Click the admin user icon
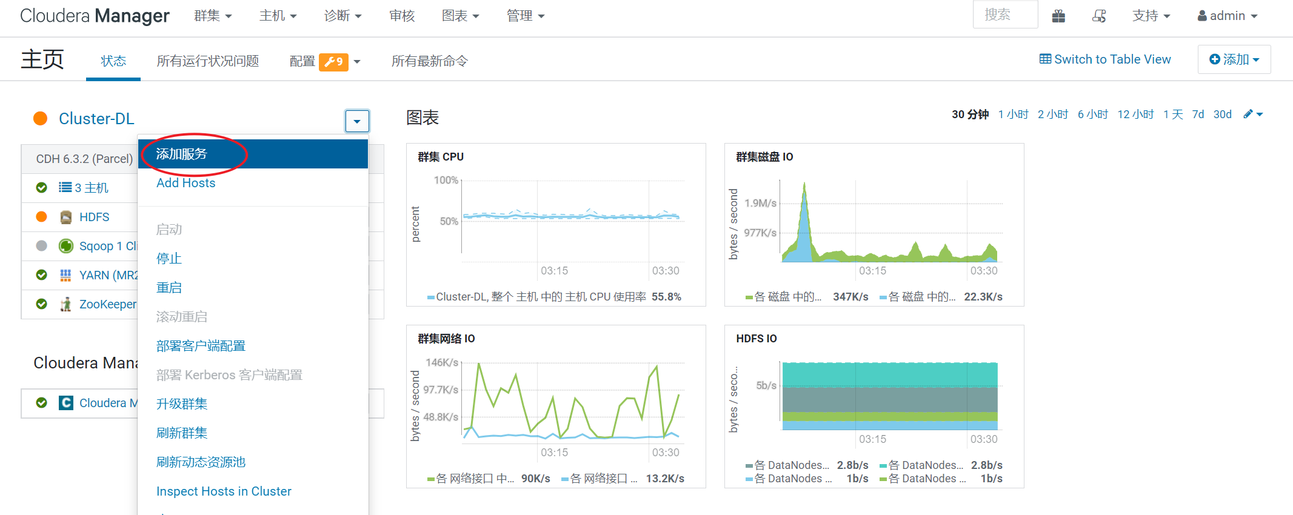 point(1202,16)
